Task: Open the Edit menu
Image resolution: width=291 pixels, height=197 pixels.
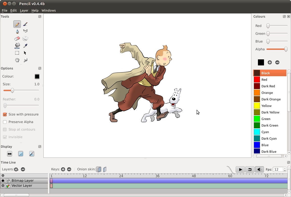Action: pyautogui.click(x=13, y=11)
